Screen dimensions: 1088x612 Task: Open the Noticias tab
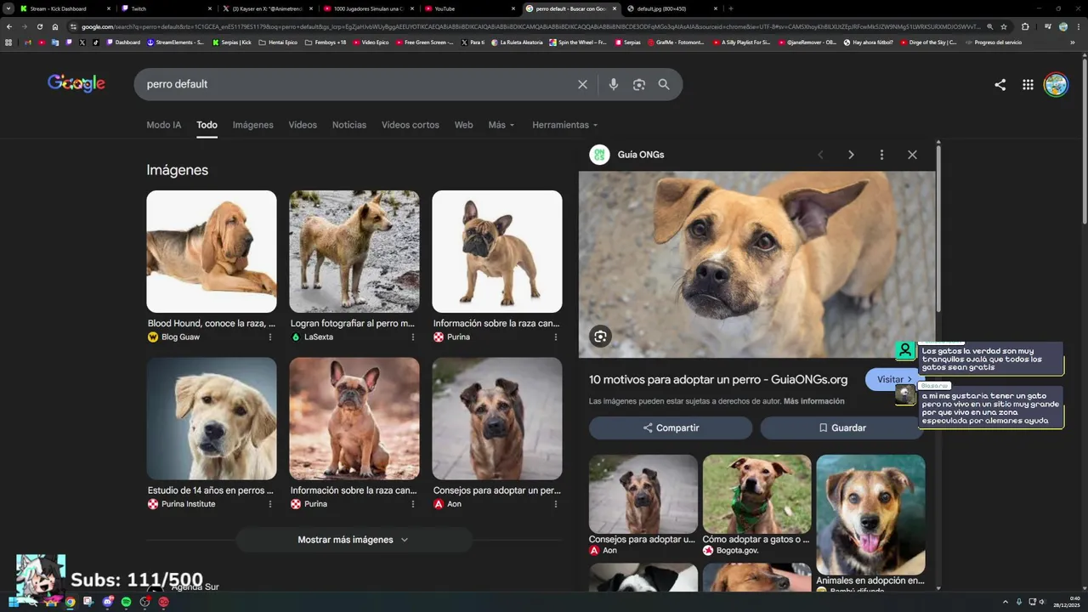click(349, 125)
